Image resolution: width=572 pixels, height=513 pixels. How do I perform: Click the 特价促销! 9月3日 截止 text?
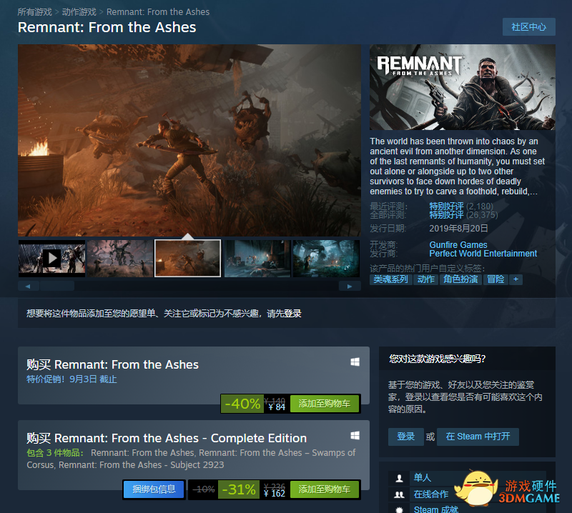(x=71, y=379)
